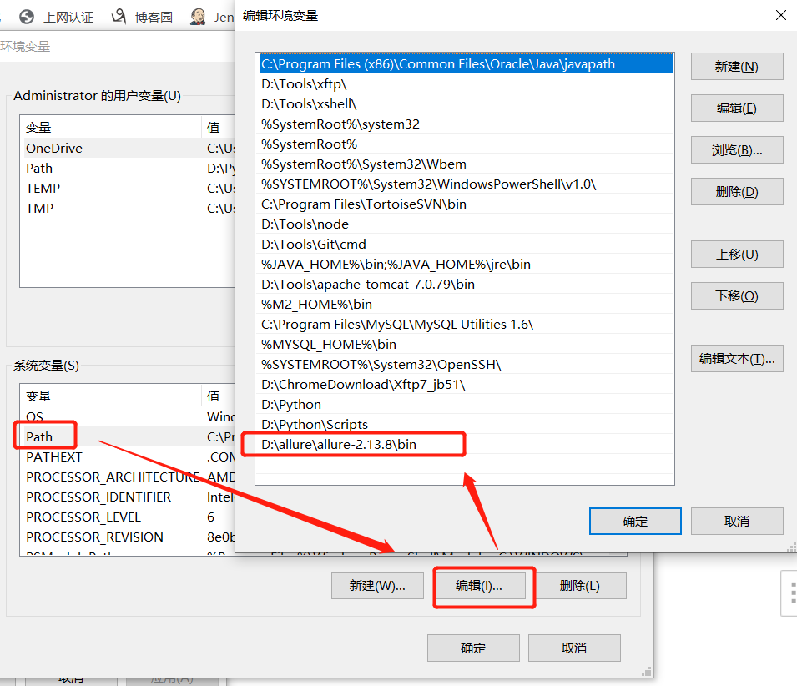Select the WindowsPowerShell\v1.0 entry
The height and width of the screenshot is (686, 797).
point(466,184)
